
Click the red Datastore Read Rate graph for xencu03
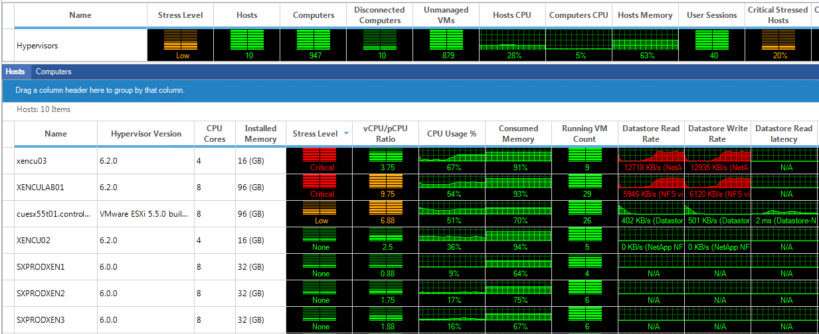tap(651, 160)
